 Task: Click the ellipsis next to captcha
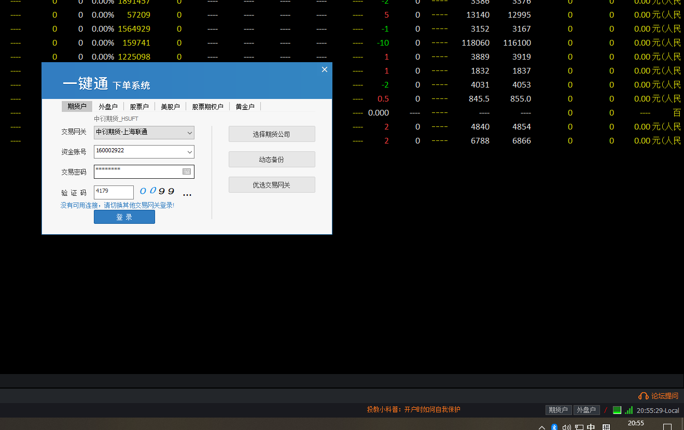(x=187, y=194)
